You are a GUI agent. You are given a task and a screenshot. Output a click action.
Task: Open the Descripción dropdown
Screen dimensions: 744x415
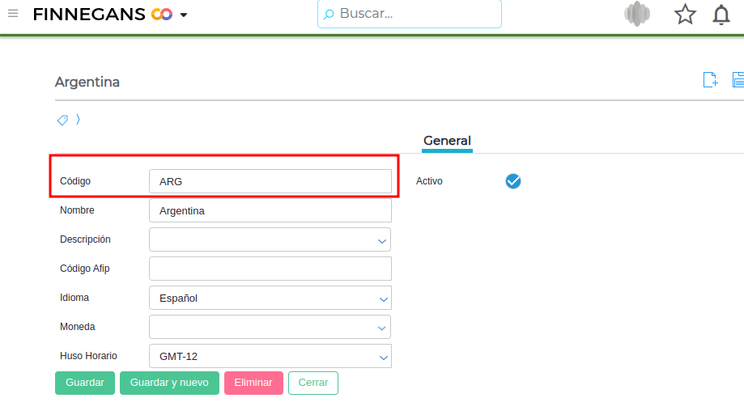(381, 240)
